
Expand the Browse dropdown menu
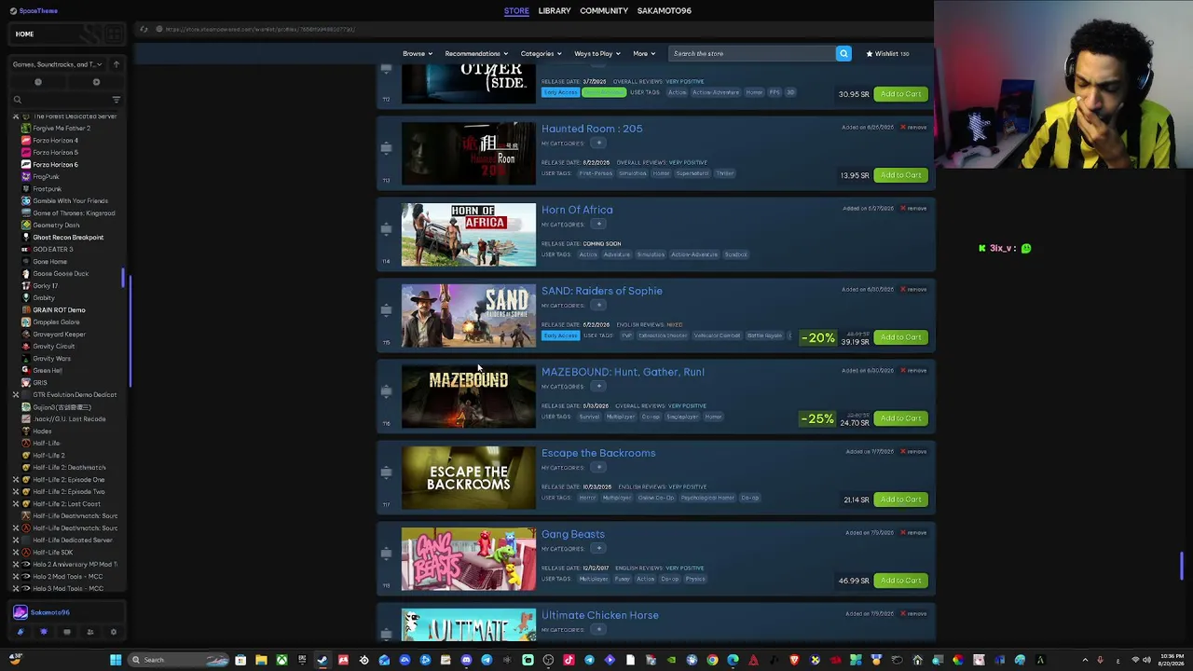click(417, 53)
